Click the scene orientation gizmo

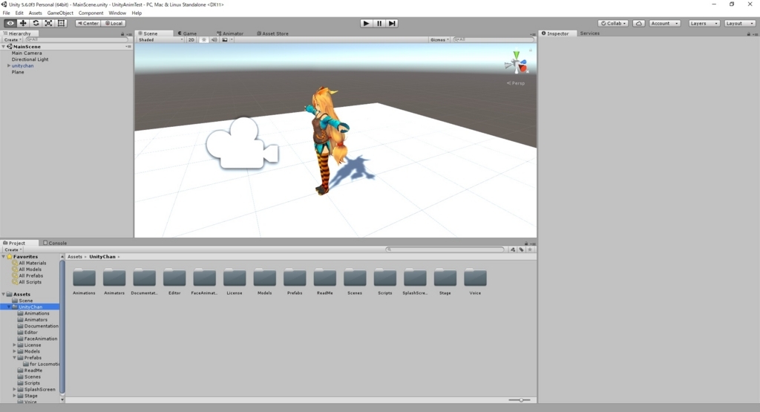click(517, 63)
